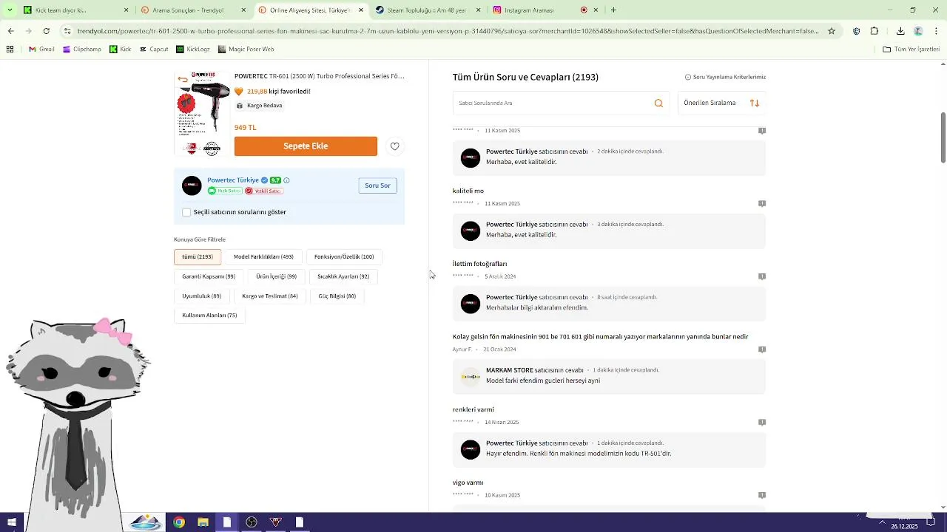Filter by Uyumluluk (89)
This screenshot has height=532, width=947.
click(x=201, y=296)
